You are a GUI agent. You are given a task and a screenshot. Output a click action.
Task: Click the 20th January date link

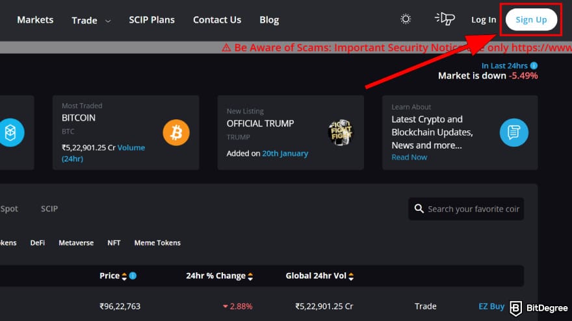tap(285, 154)
